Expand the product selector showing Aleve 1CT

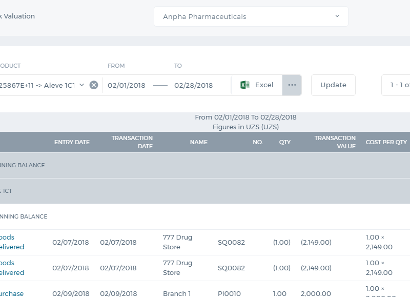(81, 85)
